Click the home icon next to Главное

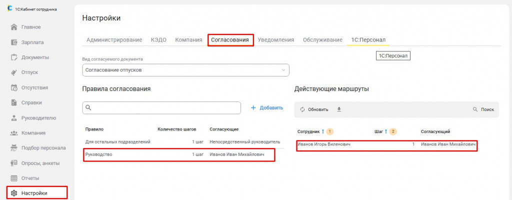pos(14,27)
